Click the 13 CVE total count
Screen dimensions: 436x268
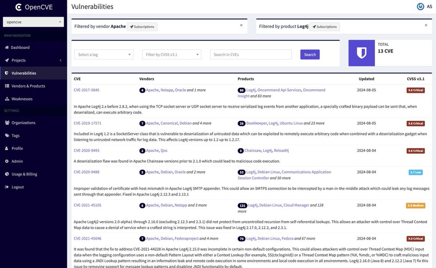point(385,51)
